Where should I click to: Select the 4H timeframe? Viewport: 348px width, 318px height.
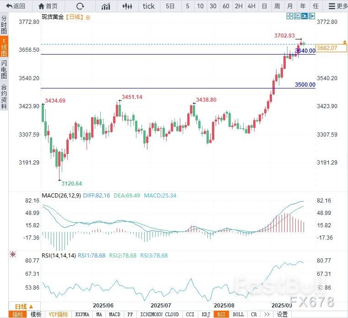click(251, 6)
